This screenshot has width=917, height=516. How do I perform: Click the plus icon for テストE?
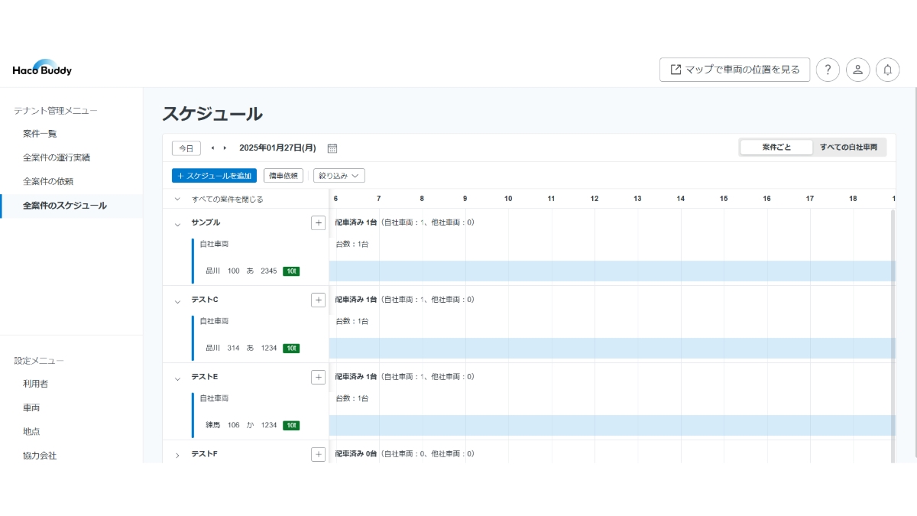tap(318, 377)
